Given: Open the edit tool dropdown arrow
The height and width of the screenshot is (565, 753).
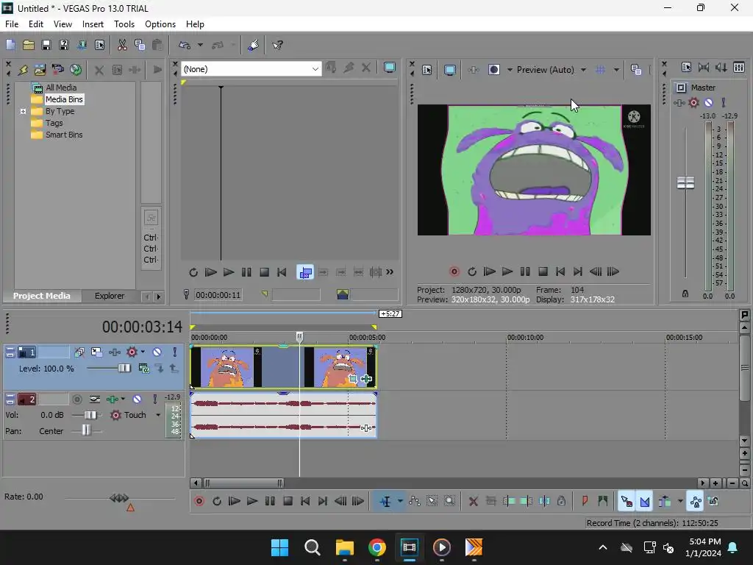Looking at the screenshot, I should click(x=400, y=502).
